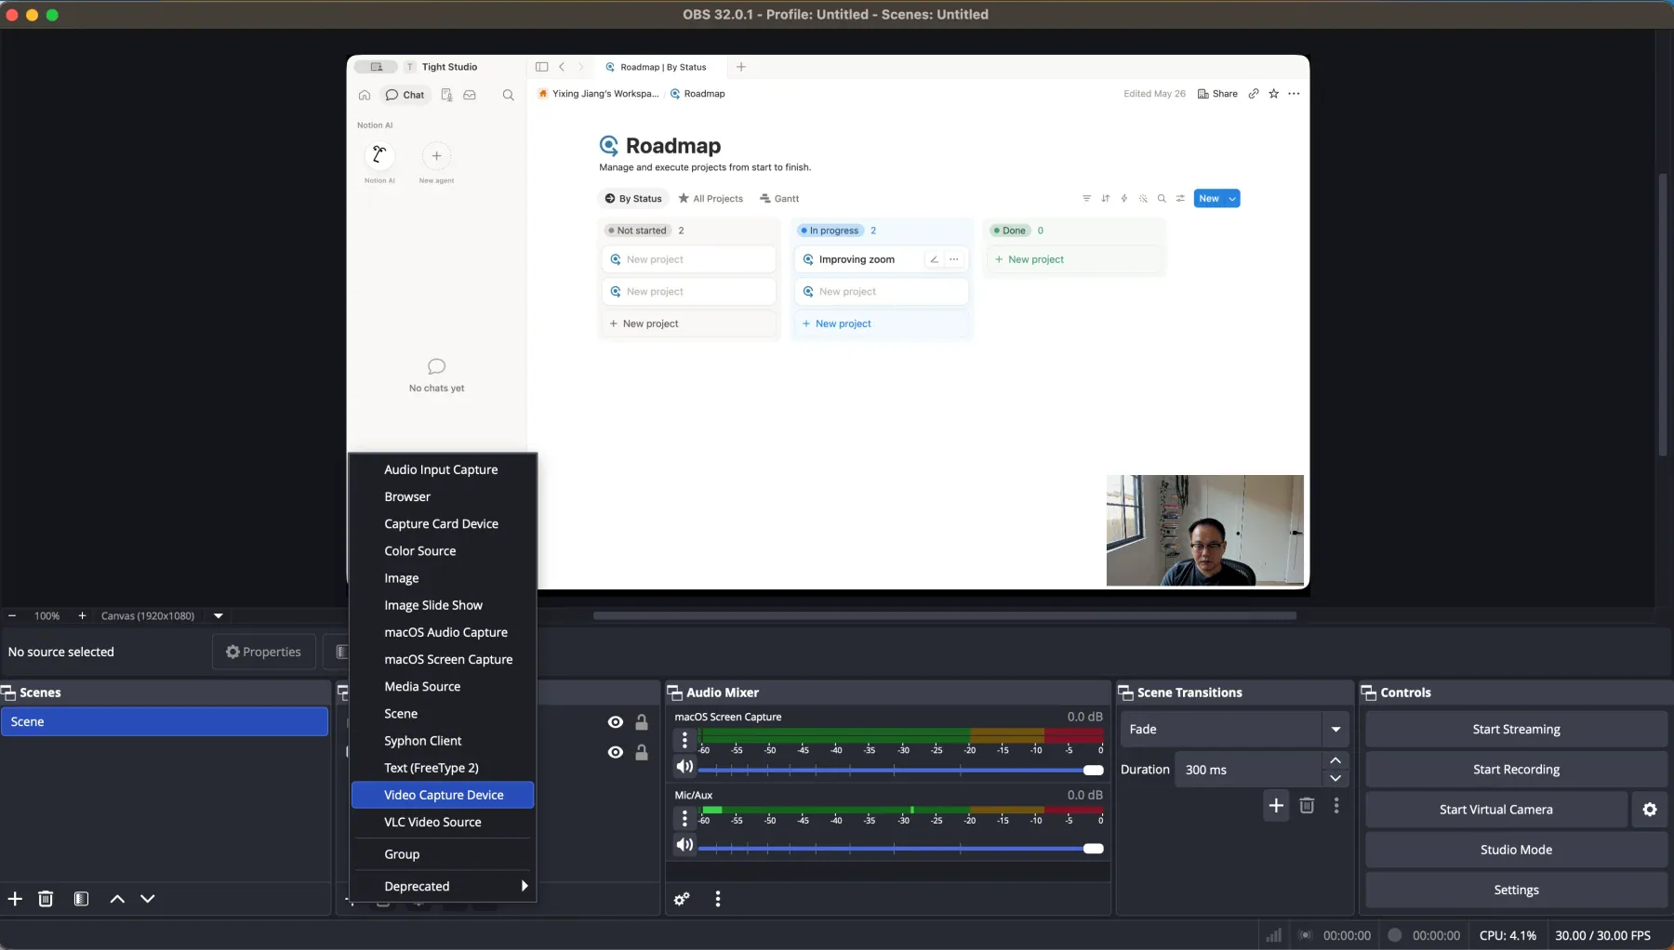1674x950 pixels.
Task: Adjust Mic/Aux volume slider
Action: coord(900,848)
